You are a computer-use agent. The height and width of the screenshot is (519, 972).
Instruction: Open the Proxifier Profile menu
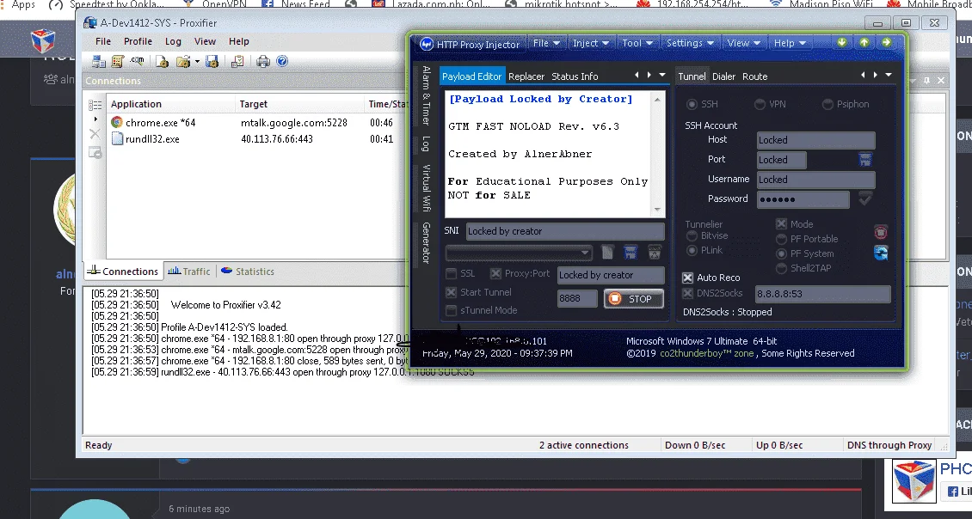point(138,41)
